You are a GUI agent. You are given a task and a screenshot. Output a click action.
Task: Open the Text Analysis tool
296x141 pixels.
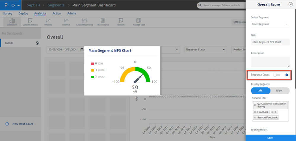pyautogui.click(x=103, y=22)
